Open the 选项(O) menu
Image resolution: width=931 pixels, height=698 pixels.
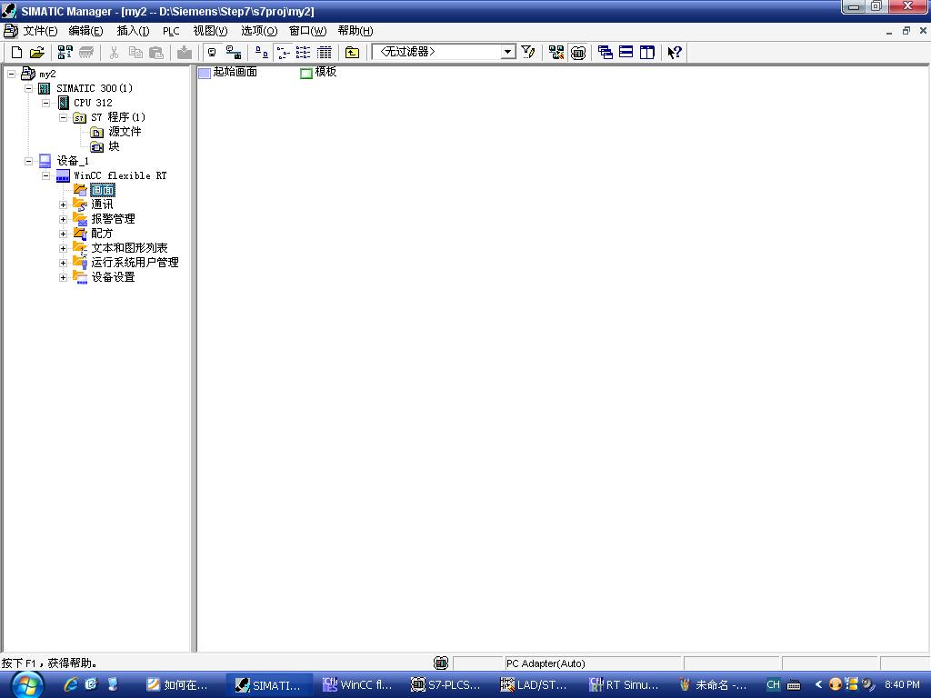(x=258, y=31)
